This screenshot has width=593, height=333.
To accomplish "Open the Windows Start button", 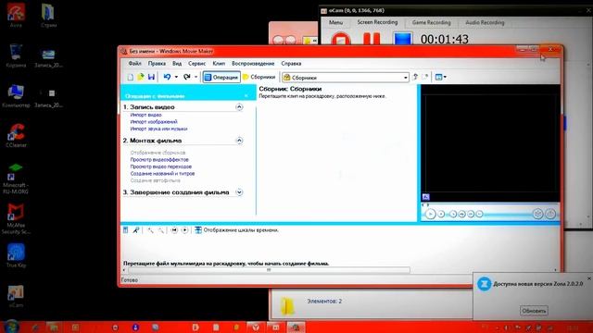I will [x=11, y=327].
